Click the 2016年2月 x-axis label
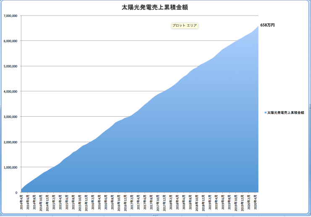Screen dimensions: 311x217 pos(93,202)
